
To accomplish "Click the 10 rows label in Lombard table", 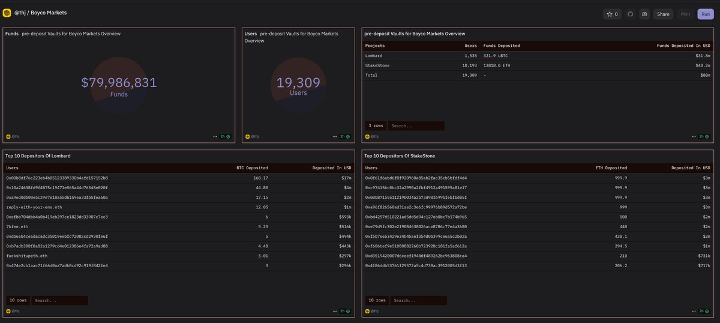I will (x=17, y=300).
